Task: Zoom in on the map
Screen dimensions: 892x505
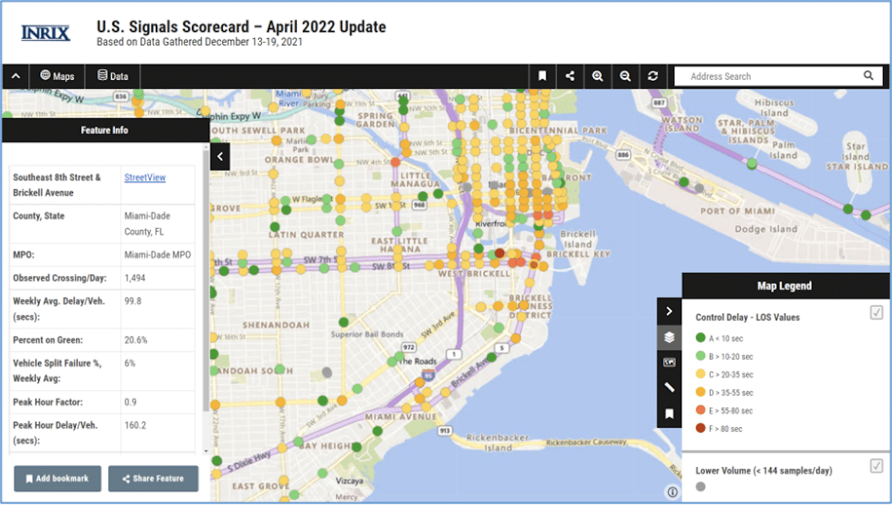Action: [x=598, y=76]
